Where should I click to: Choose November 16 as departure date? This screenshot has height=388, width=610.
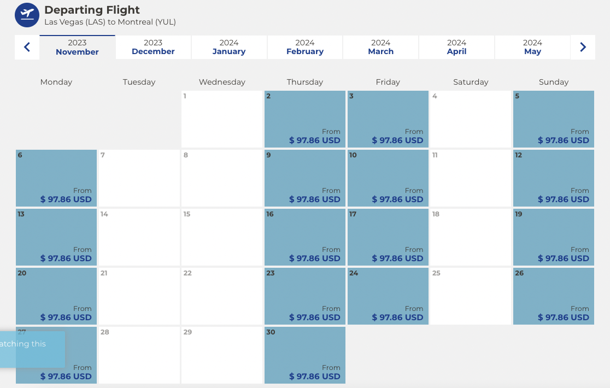click(304, 237)
